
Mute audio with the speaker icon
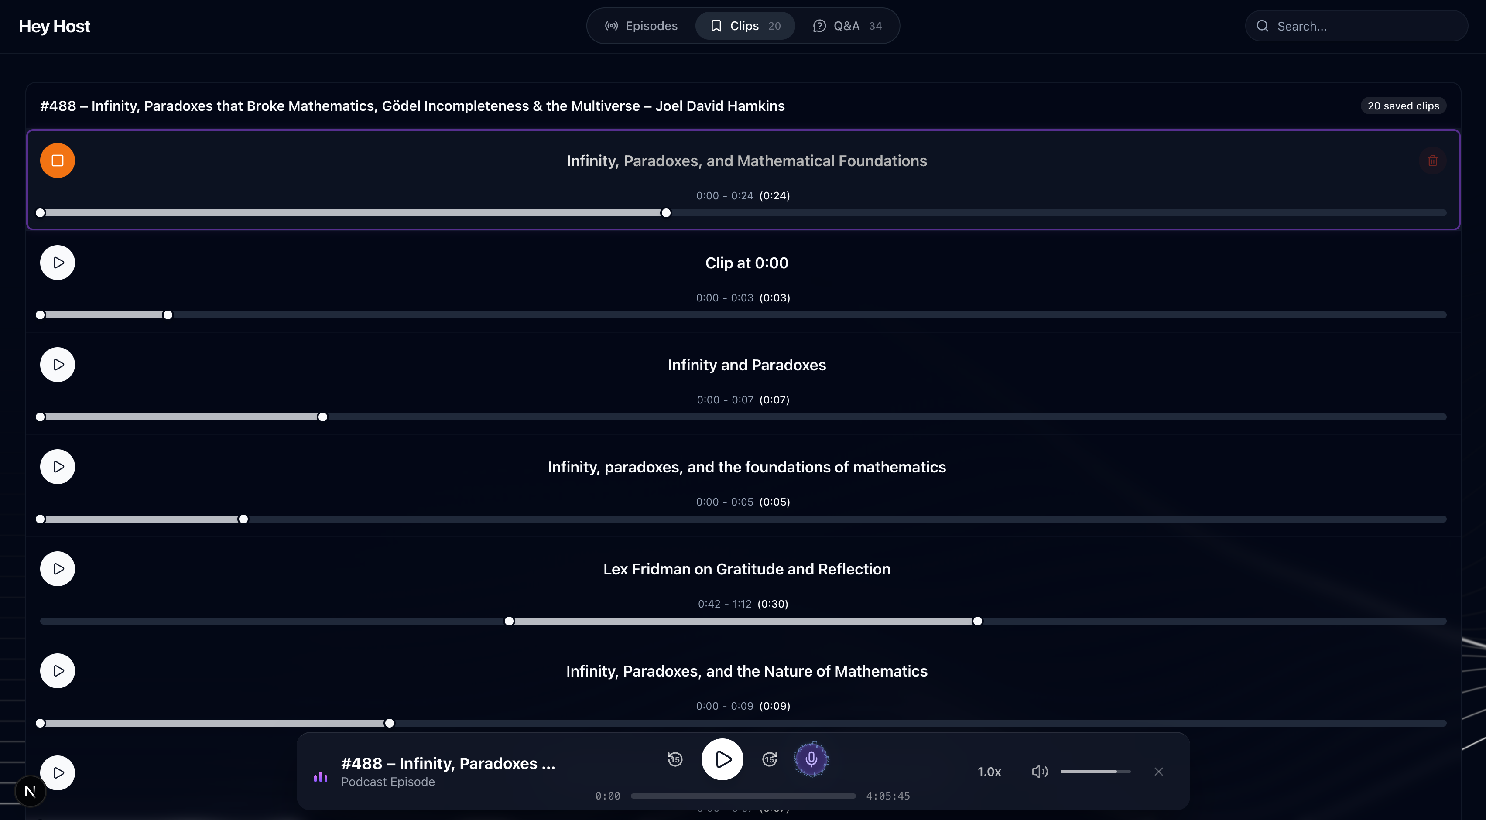pyautogui.click(x=1039, y=772)
